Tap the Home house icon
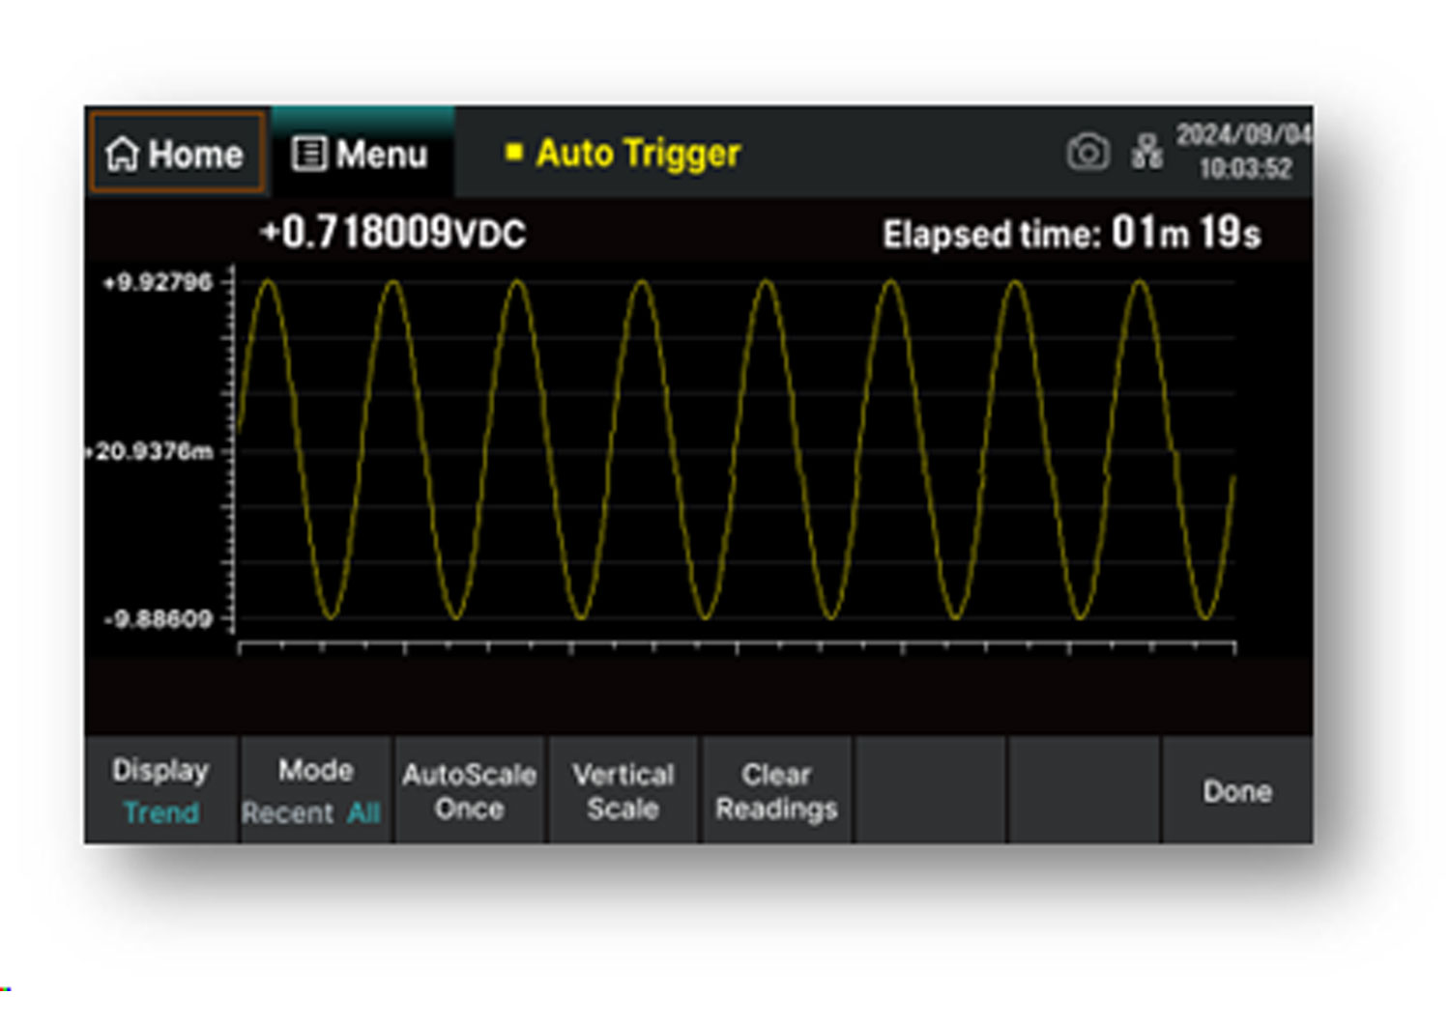Screen dimensions: 1450x1024 click(x=124, y=154)
